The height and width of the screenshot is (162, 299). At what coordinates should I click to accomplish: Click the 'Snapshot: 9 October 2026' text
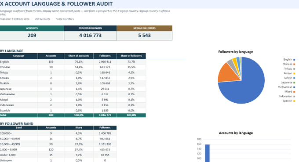(x=15, y=19)
